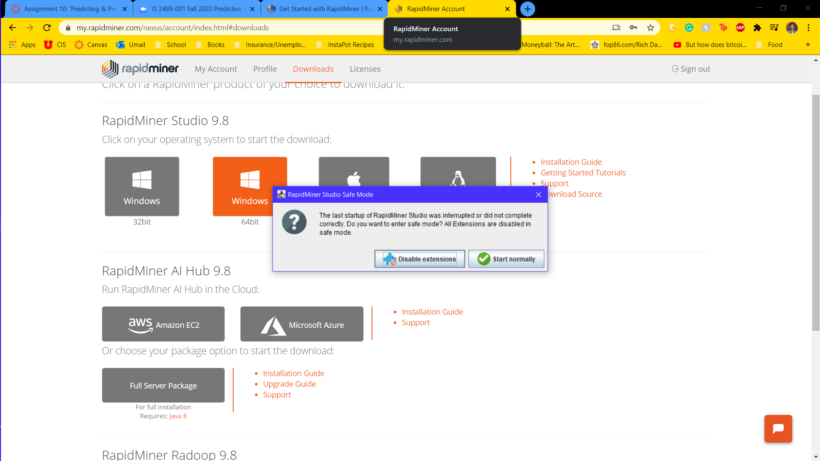820x461 pixels.
Task: Open the AI Hub Support link
Action: 416,323
